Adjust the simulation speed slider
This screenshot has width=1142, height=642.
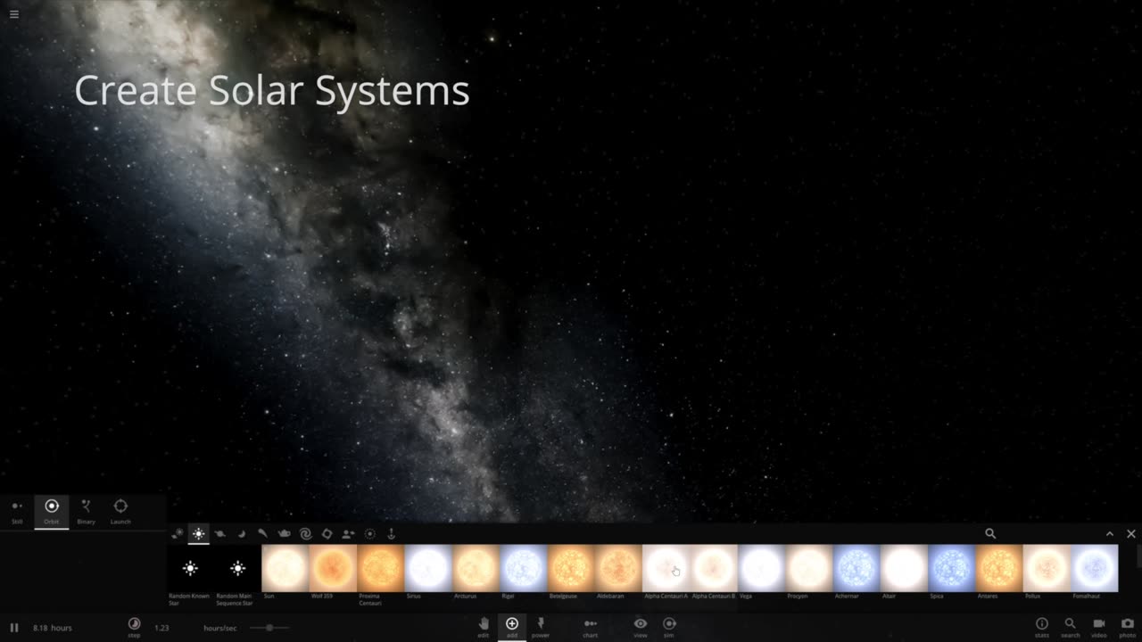[x=269, y=628]
